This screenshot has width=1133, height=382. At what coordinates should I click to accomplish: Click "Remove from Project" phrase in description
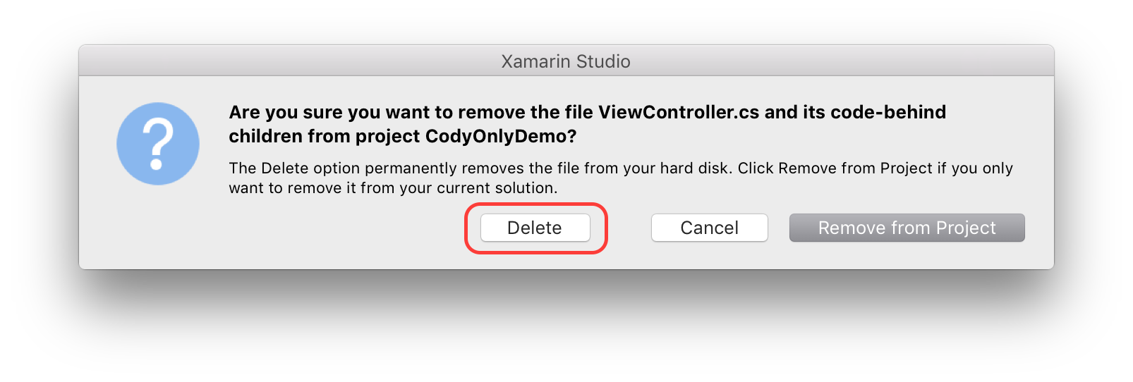(x=855, y=168)
